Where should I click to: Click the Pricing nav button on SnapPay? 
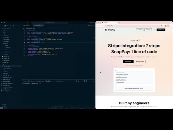[x=148, y=30]
